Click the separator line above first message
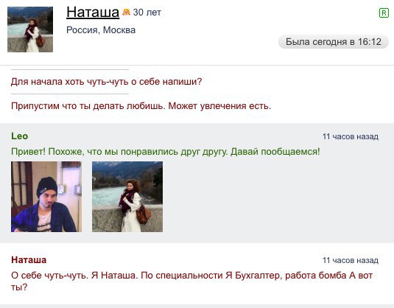 tap(70, 69)
